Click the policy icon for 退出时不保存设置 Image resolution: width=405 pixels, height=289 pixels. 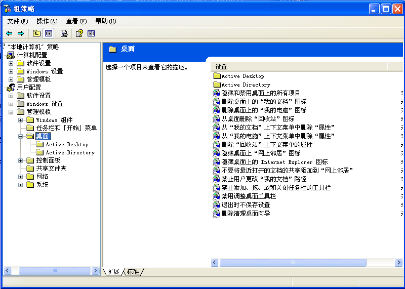coord(216,205)
